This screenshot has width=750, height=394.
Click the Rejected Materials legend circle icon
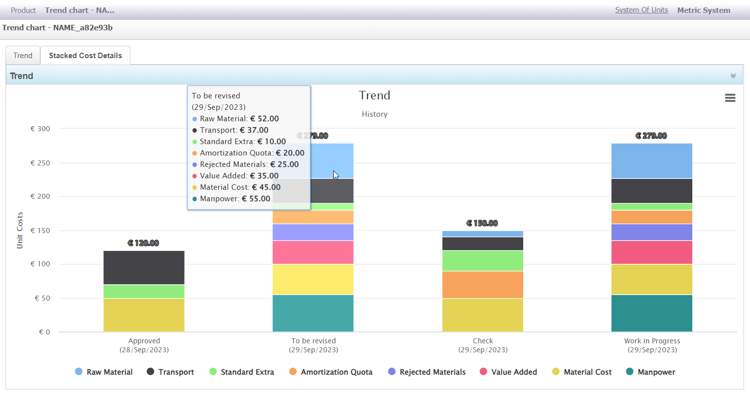pos(391,372)
